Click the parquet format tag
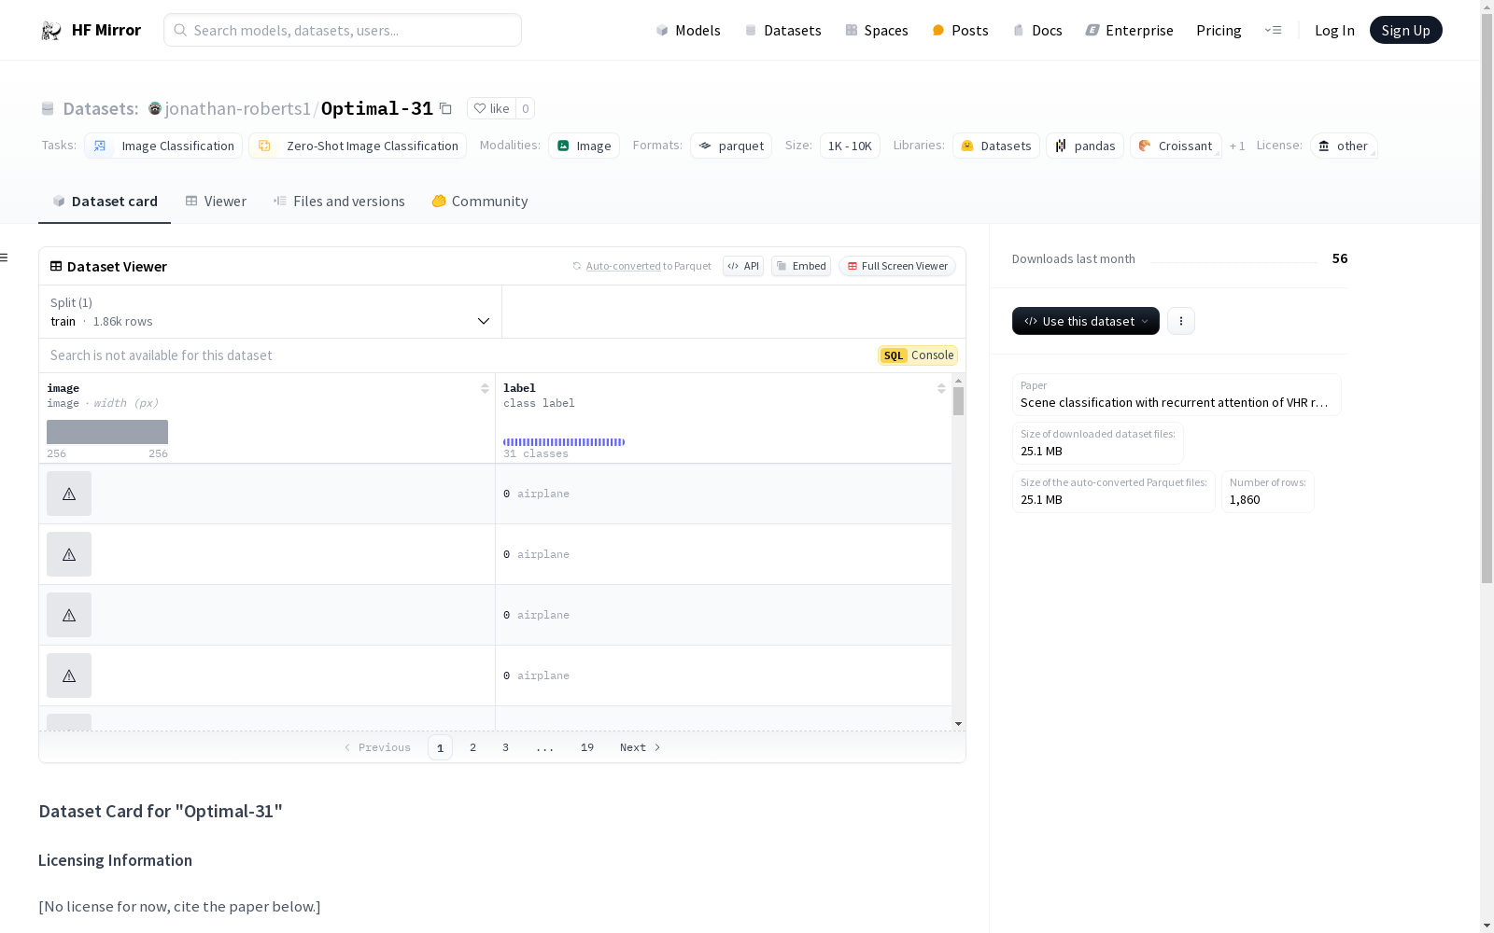The width and height of the screenshot is (1494, 933). 731,146
